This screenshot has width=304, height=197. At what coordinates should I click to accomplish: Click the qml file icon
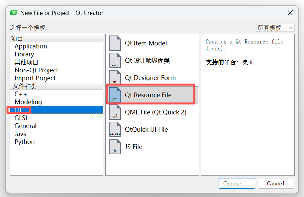coord(115,112)
